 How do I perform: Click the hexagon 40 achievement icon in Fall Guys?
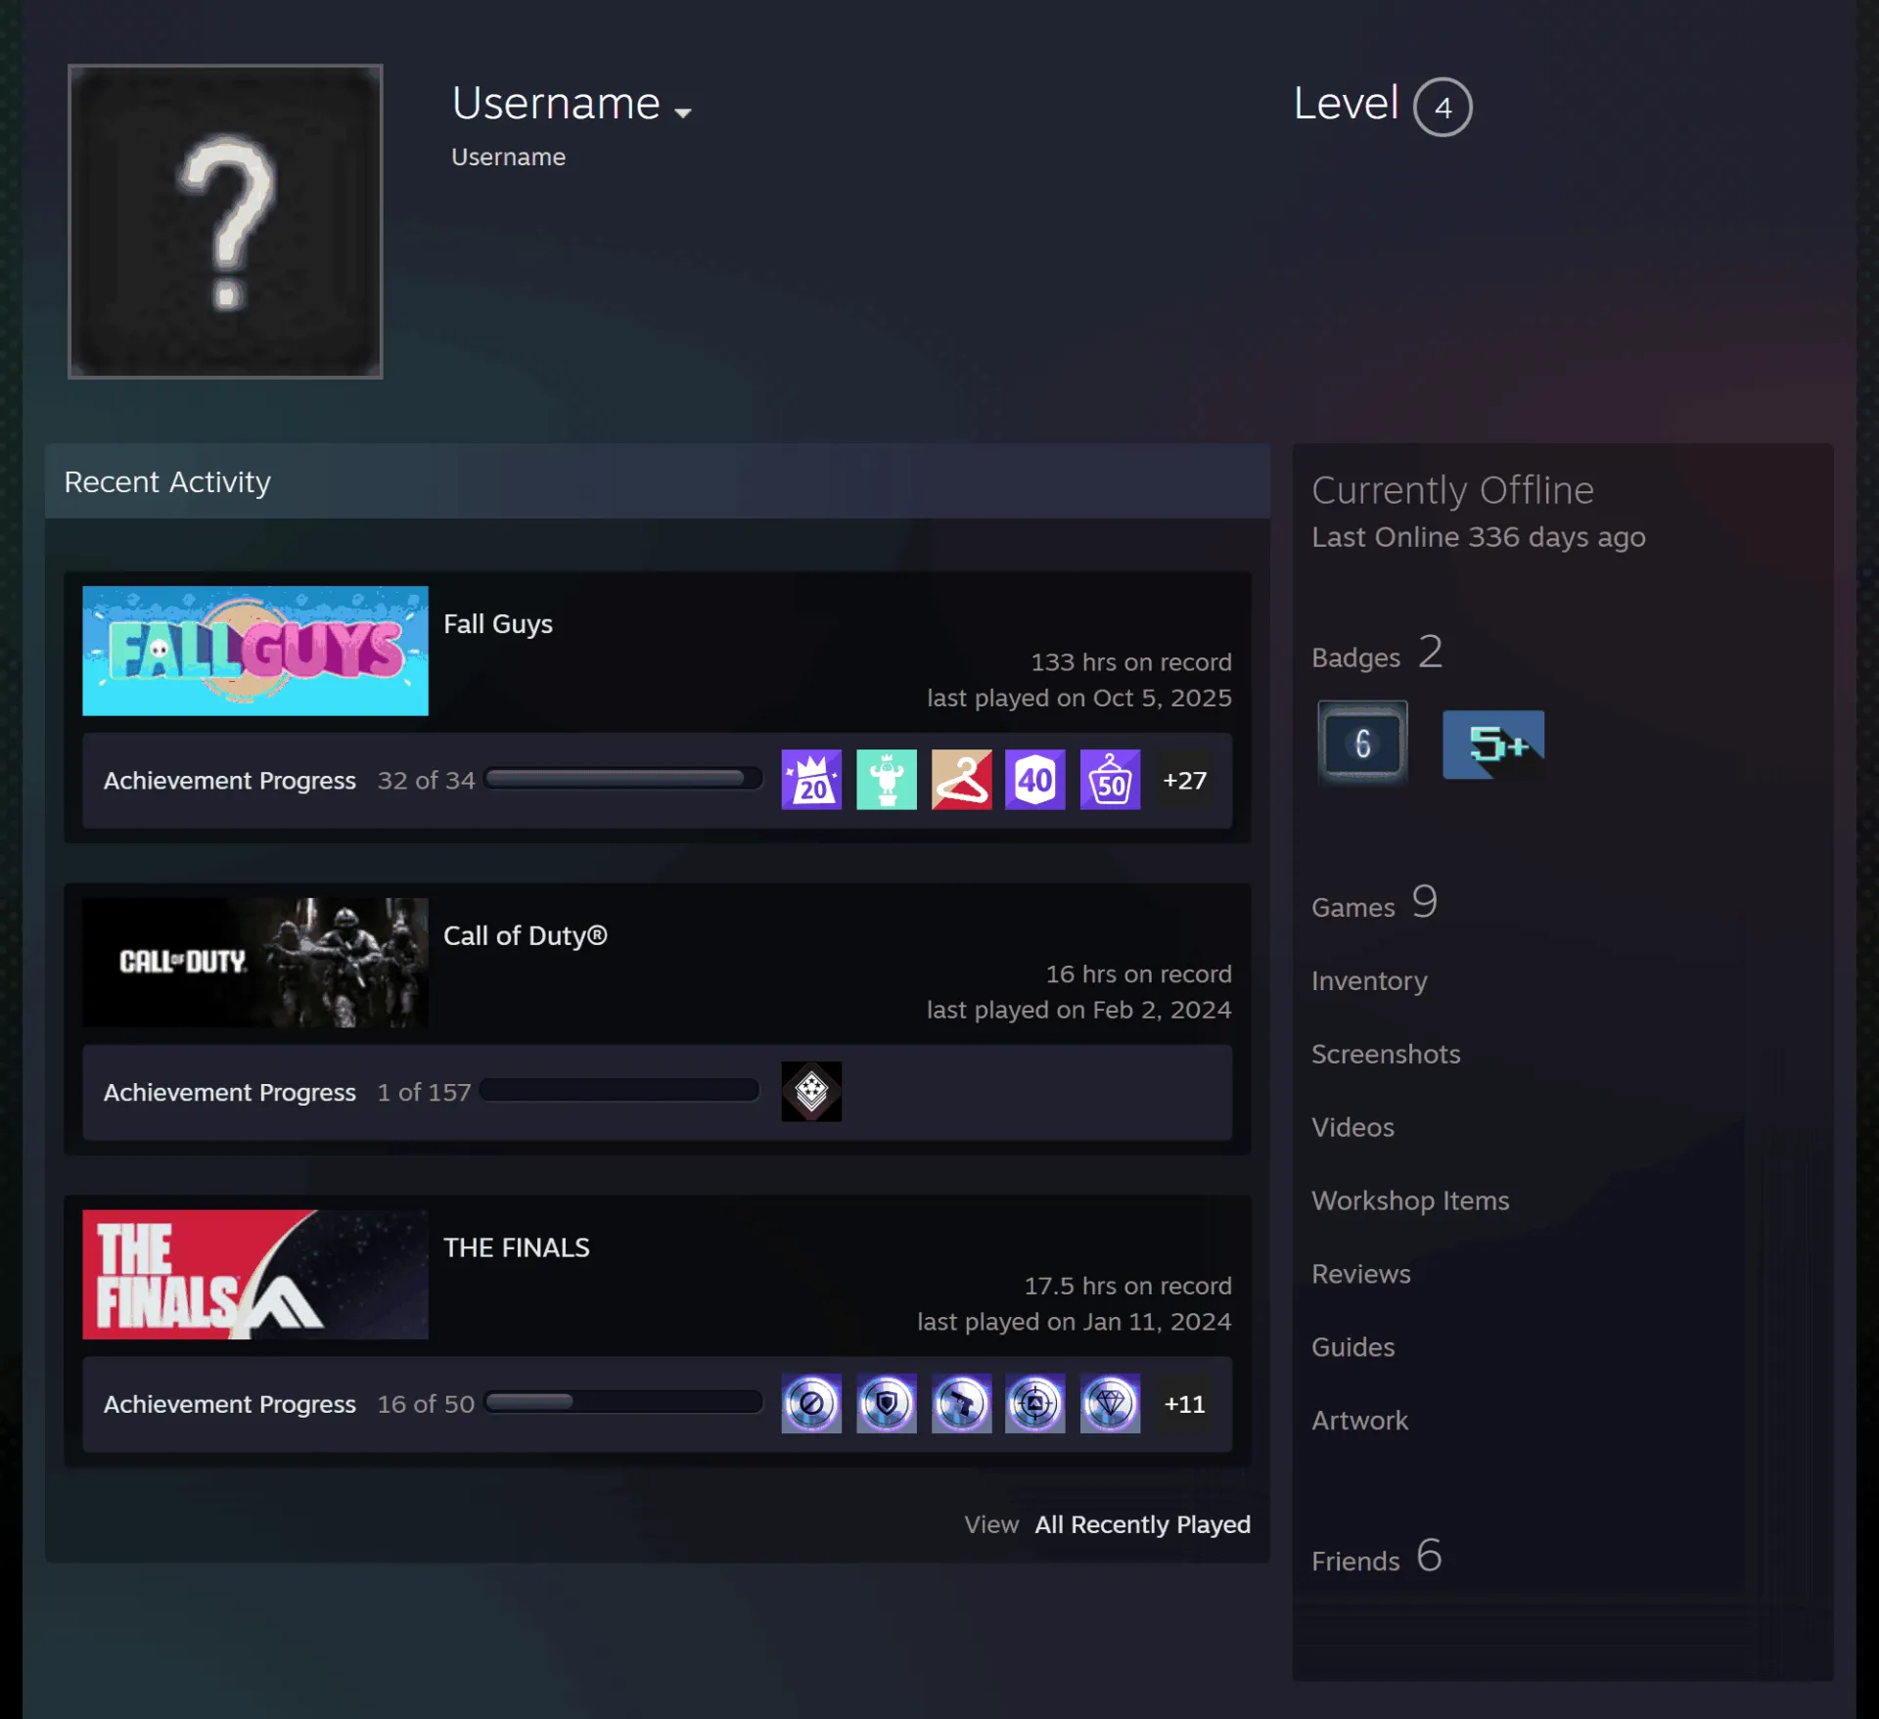point(1035,780)
